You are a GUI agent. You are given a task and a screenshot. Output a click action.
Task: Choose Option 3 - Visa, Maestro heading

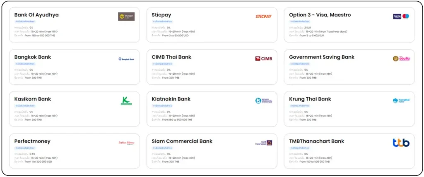[x=320, y=15]
